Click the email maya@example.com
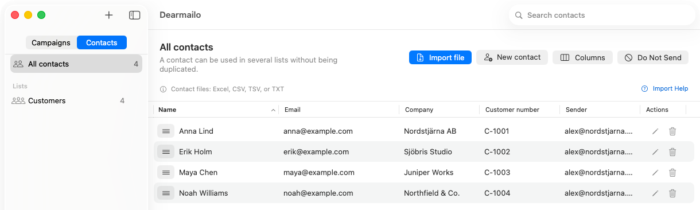This screenshot has height=210, width=700. pyautogui.click(x=319, y=172)
